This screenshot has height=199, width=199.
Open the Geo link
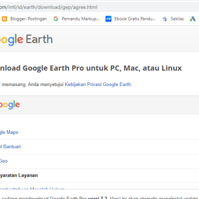[x=3, y=161]
